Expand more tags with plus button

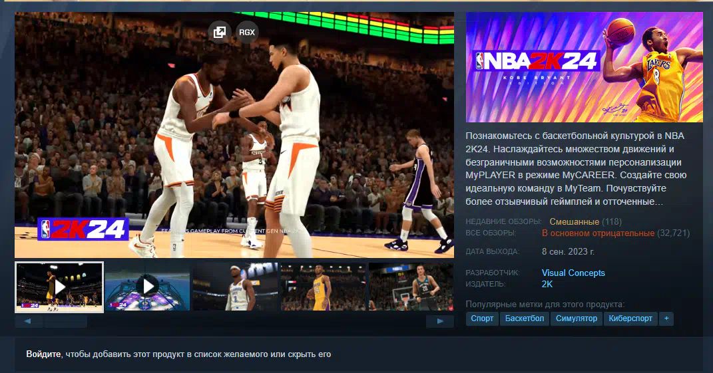[666, 318]
